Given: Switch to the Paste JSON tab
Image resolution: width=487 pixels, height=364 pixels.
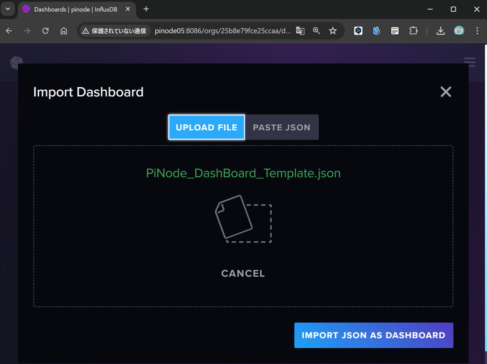Looking at the screenshot, I should pos(281,127).
